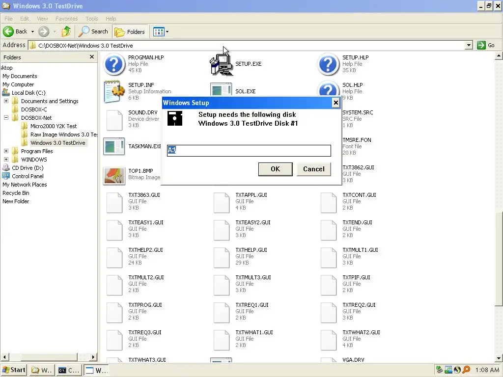Click the TXTMULT1.GUI file icon
Image resolution: width=503 pixels, height=377 pixels.
click(329, 257)
